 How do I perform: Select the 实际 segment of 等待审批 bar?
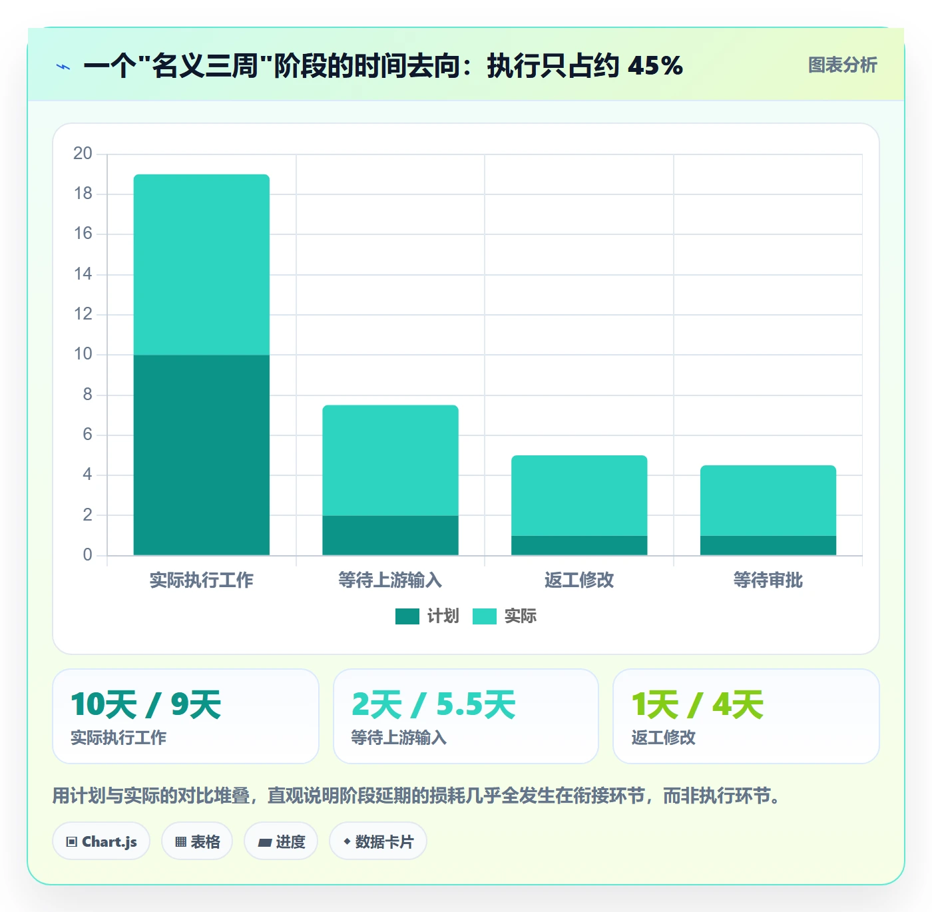pos(768,500)
